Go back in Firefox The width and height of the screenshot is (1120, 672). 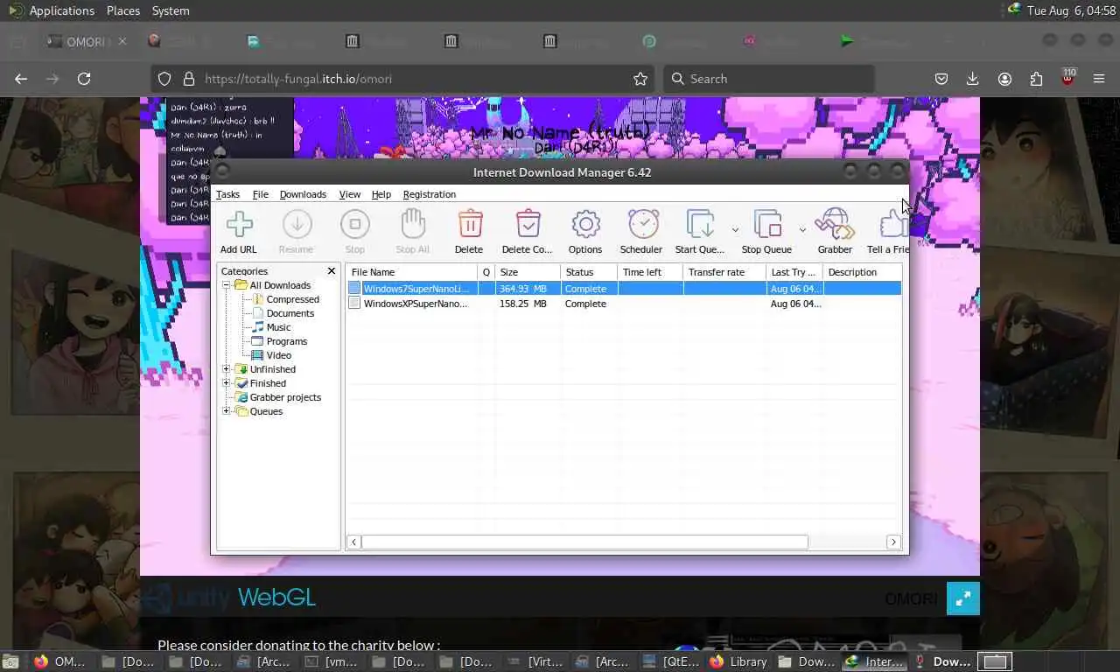[x=21, y=79]
